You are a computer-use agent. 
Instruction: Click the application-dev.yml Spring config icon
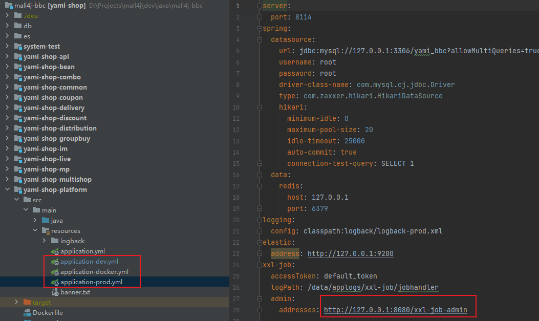pyautogui.click(x=55, y=262)
